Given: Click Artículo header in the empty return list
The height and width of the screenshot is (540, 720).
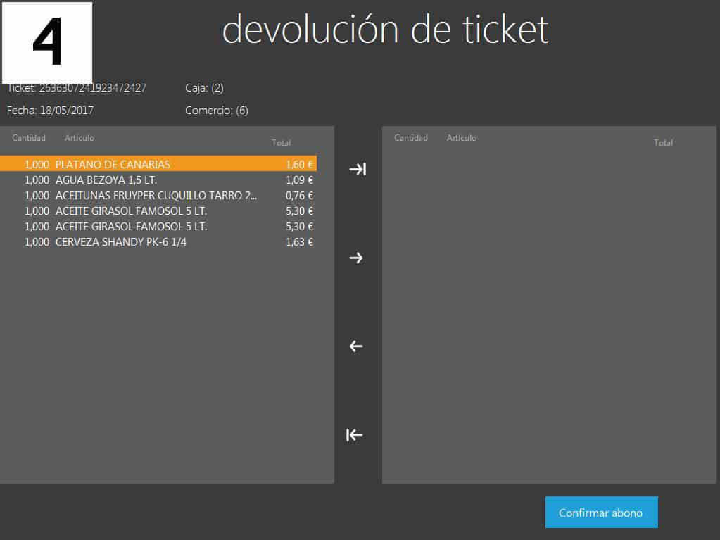Looking at the screenshot, I should click(462, 138).
